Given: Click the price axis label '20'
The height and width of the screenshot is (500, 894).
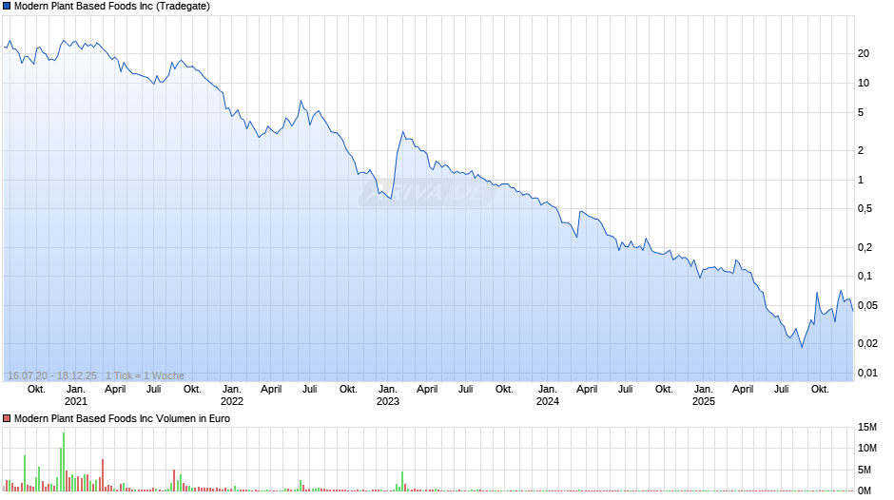Looking at the screenshot, I should coord(864,53).
